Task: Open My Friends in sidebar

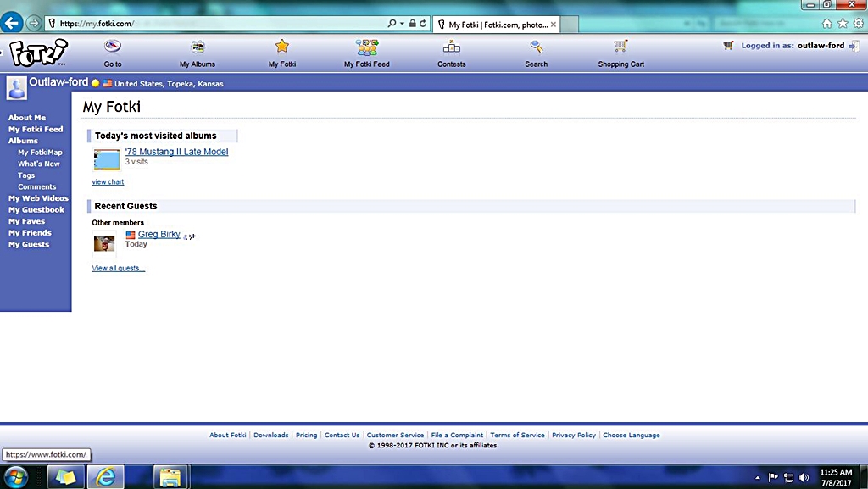Action: [x=30, y=233]
